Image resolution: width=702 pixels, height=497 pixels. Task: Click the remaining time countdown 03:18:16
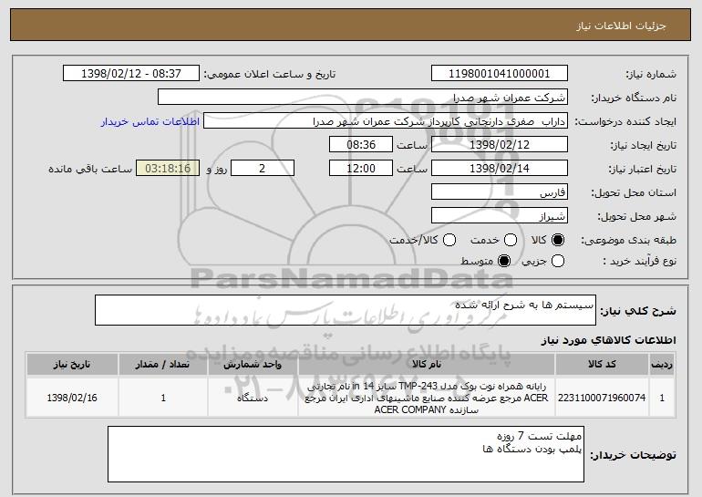pos(168,169)
